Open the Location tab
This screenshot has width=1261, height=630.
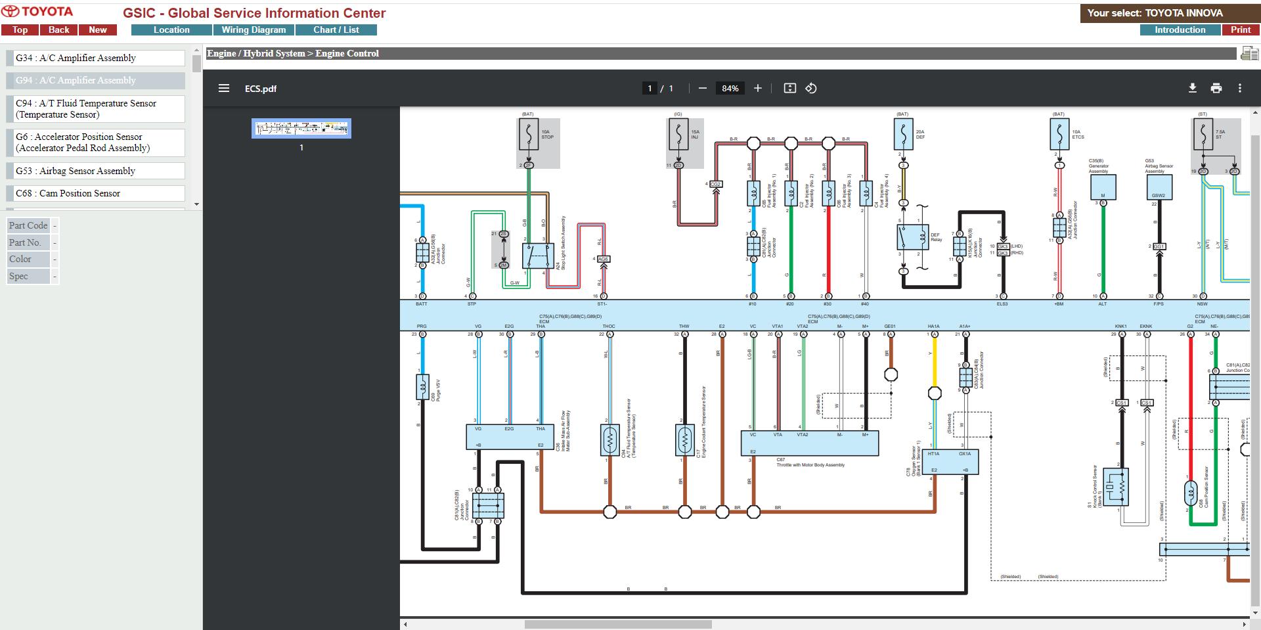pyautogui.click(x=171, y=30)
